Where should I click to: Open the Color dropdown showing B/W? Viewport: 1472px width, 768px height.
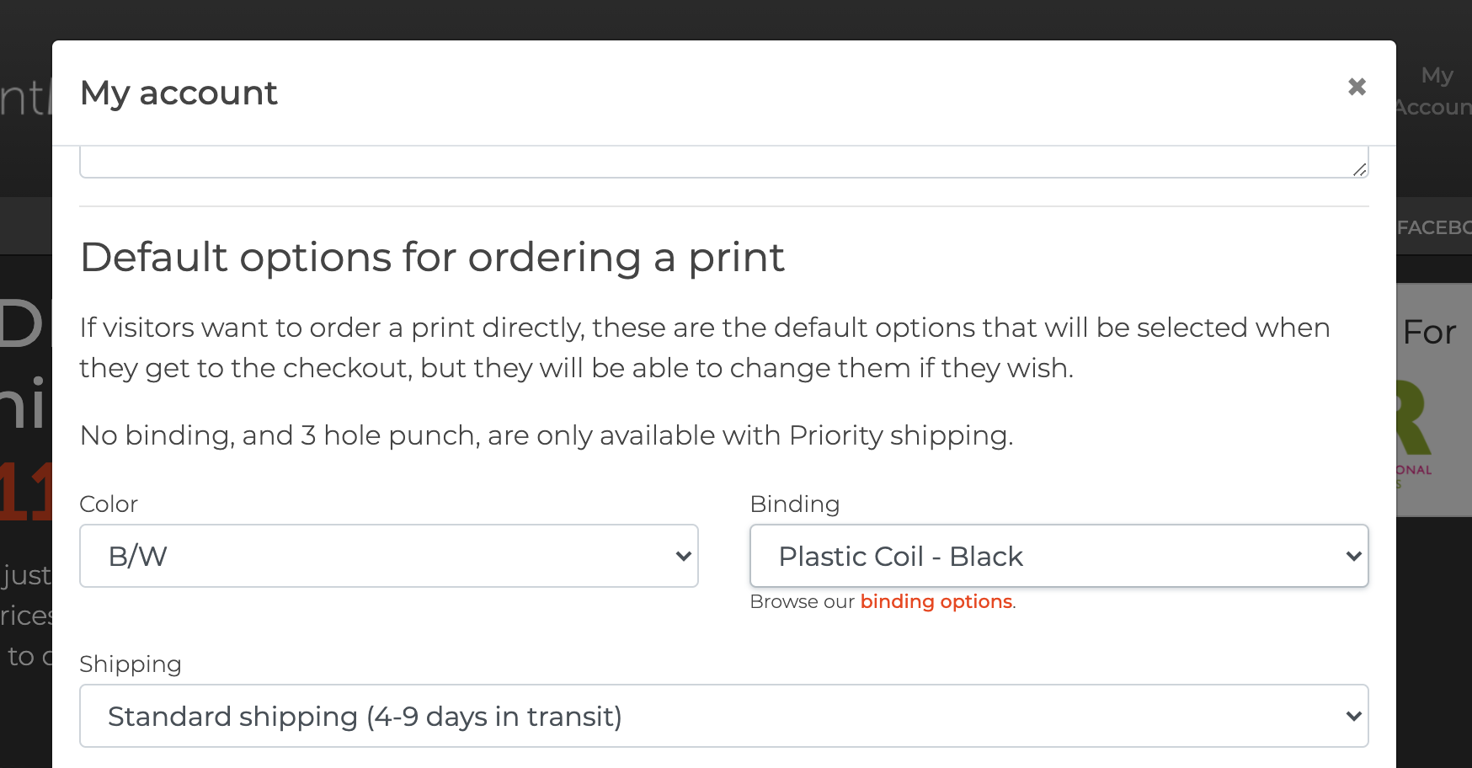tap(389, 556)
